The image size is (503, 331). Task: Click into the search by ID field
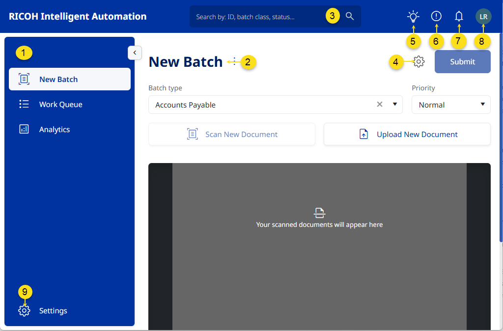coord(255,17)
